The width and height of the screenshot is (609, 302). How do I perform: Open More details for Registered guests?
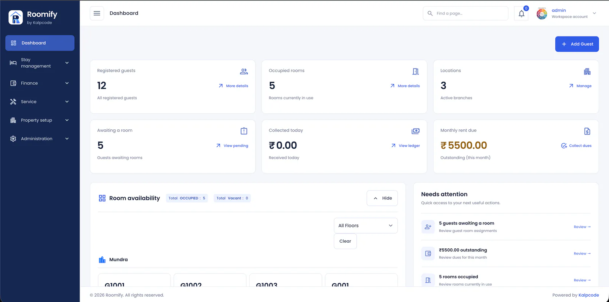[x=233, y=86]
